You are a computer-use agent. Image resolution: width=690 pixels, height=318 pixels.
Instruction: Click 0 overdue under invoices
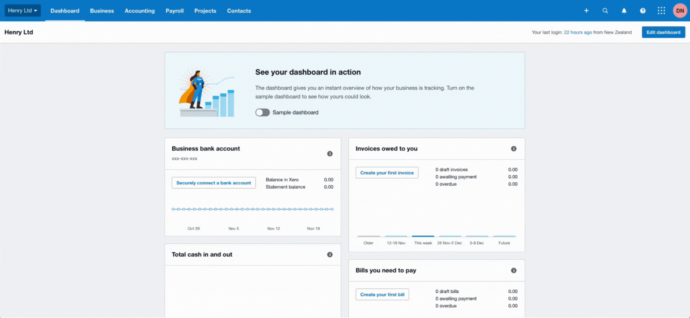coord(446,184)
